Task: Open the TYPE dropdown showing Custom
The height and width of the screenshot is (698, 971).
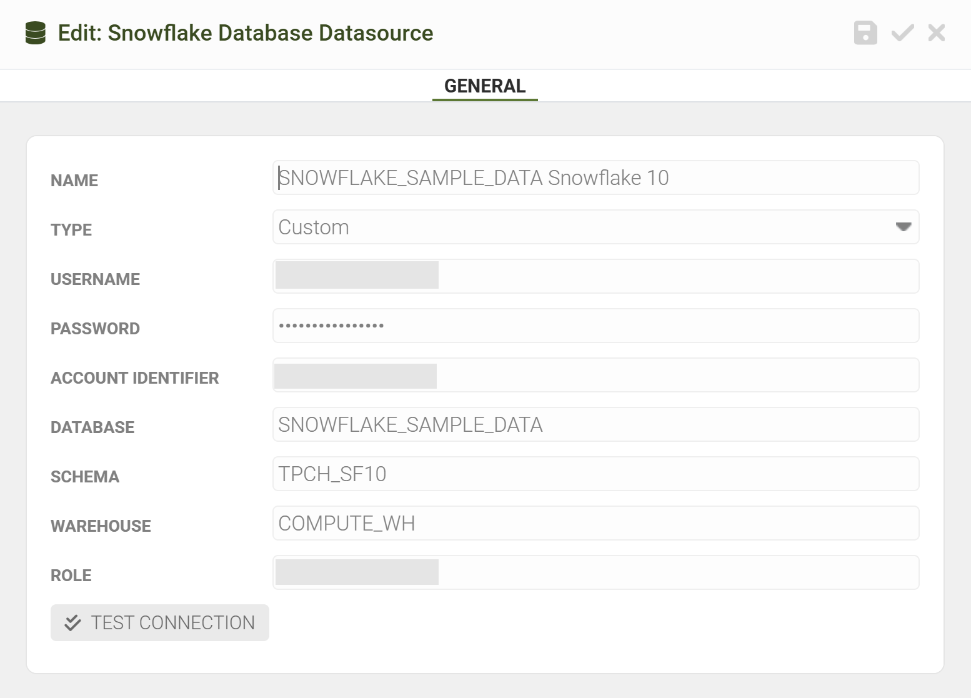Action: pyautogui.click(x=595, y=227)
